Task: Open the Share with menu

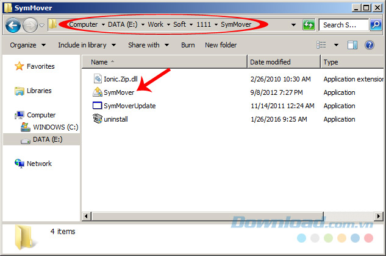Action: pyautogui.click(x=148, y=45)
